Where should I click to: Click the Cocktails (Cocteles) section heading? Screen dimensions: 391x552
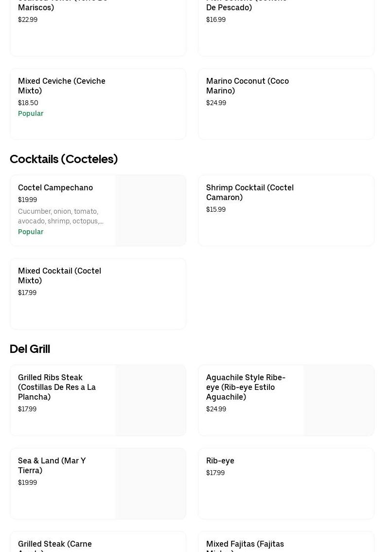click(64, 159)
